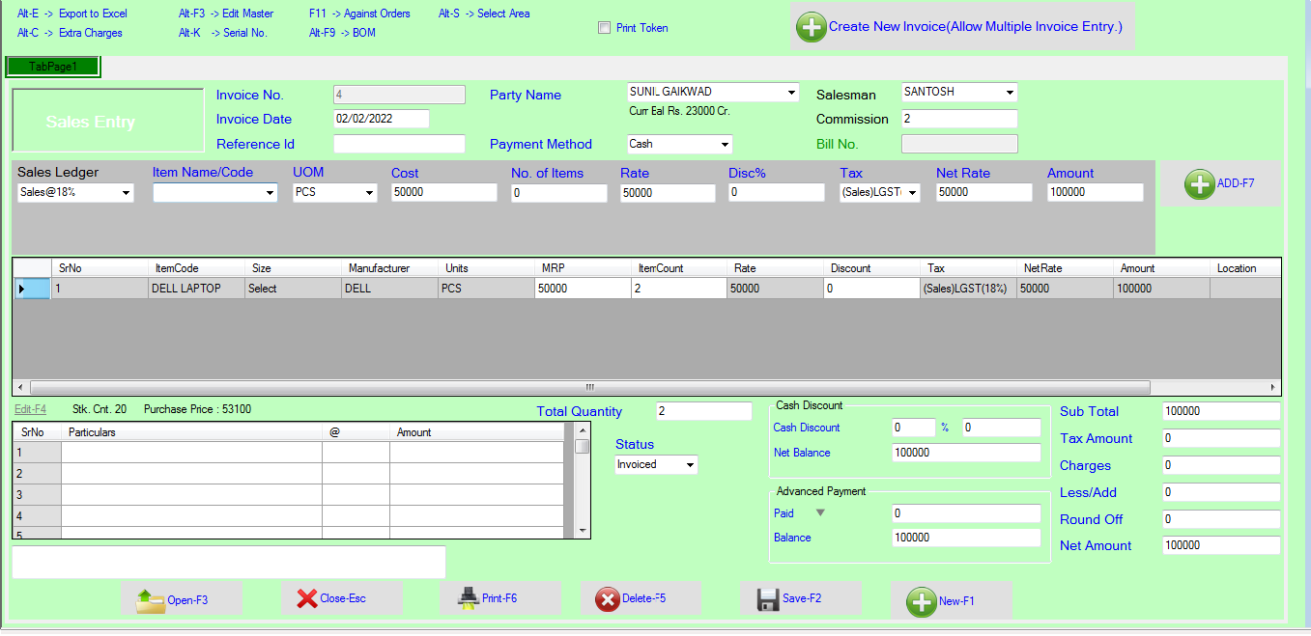The height and width of the screenshot is (636, 1311).
Task: Click the Print-F6 printer icon
Action: 468,598
